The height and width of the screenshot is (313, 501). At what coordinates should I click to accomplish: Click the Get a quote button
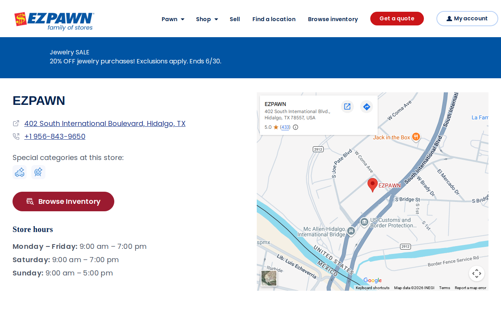(x=397, y=18)
